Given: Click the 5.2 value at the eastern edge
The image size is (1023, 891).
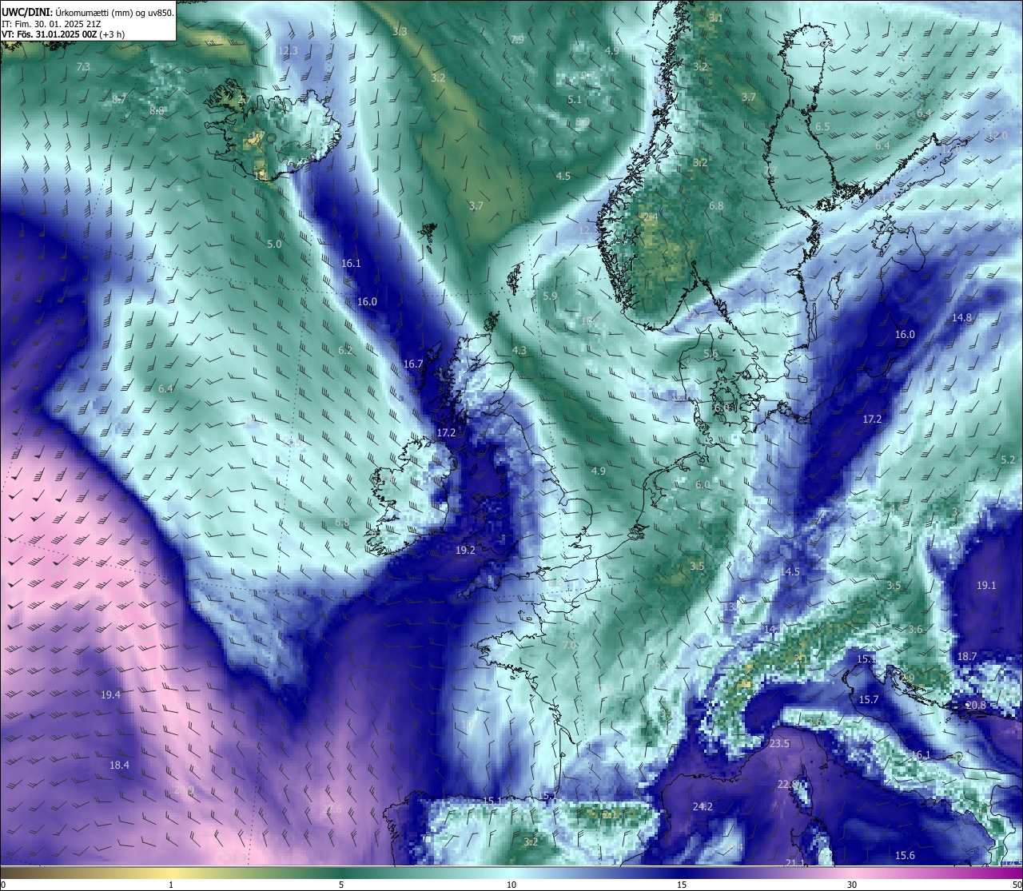Looking at the screenshot, I should [1008, 459].
